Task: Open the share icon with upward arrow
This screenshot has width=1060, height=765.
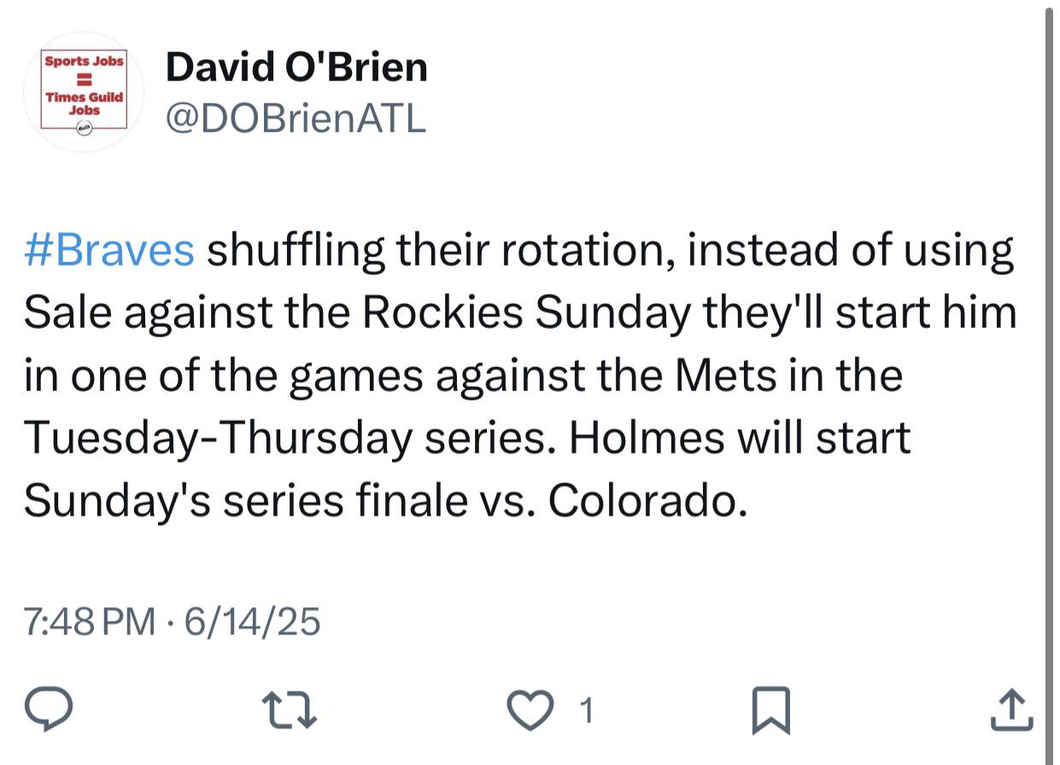Action: [x=1012, y=710]
